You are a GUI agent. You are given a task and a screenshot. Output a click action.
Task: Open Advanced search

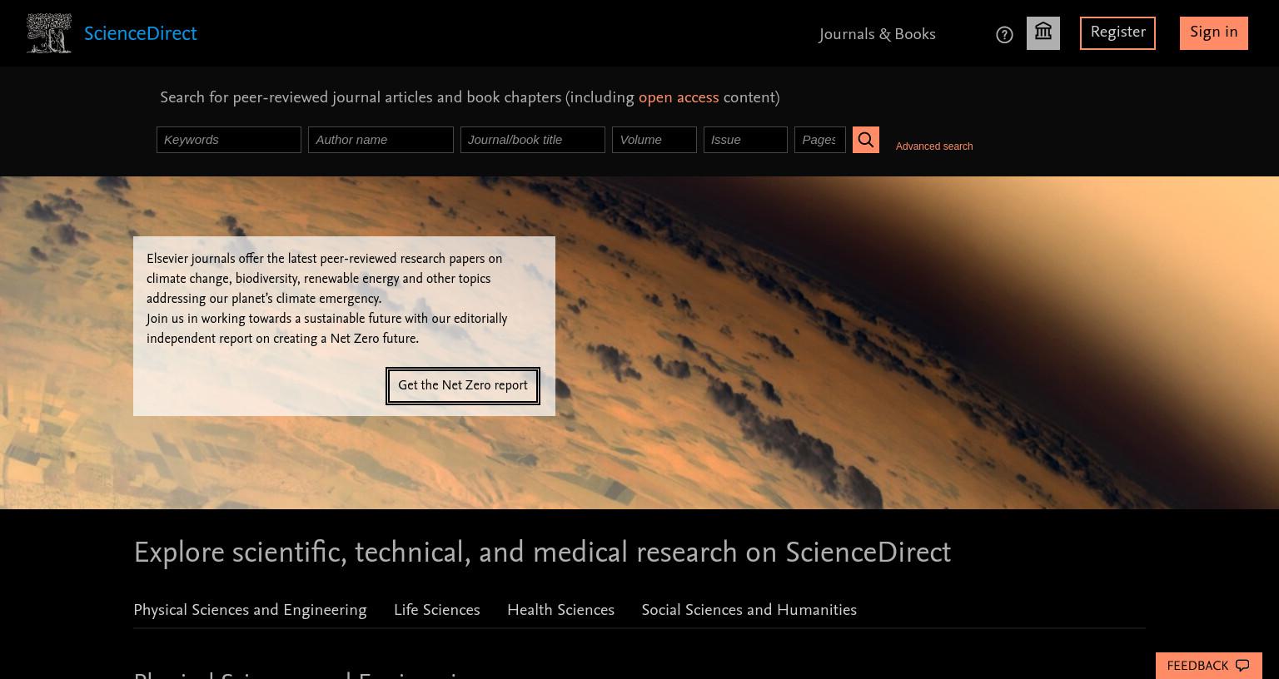coord(934,146)
